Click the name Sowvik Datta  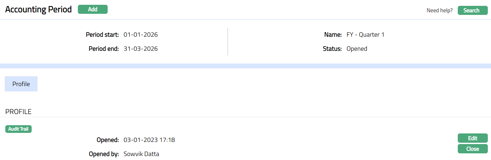[141, 154]
